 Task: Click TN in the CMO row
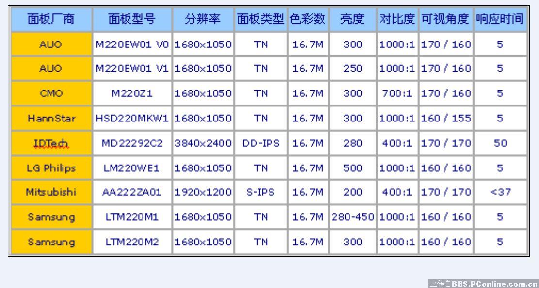[x=261, y=93]
